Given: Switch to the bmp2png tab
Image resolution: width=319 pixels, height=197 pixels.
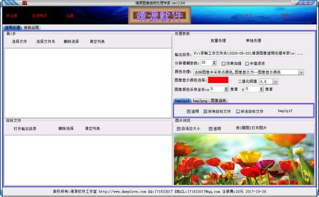Looking at the screenshot, I should (200, 100).
